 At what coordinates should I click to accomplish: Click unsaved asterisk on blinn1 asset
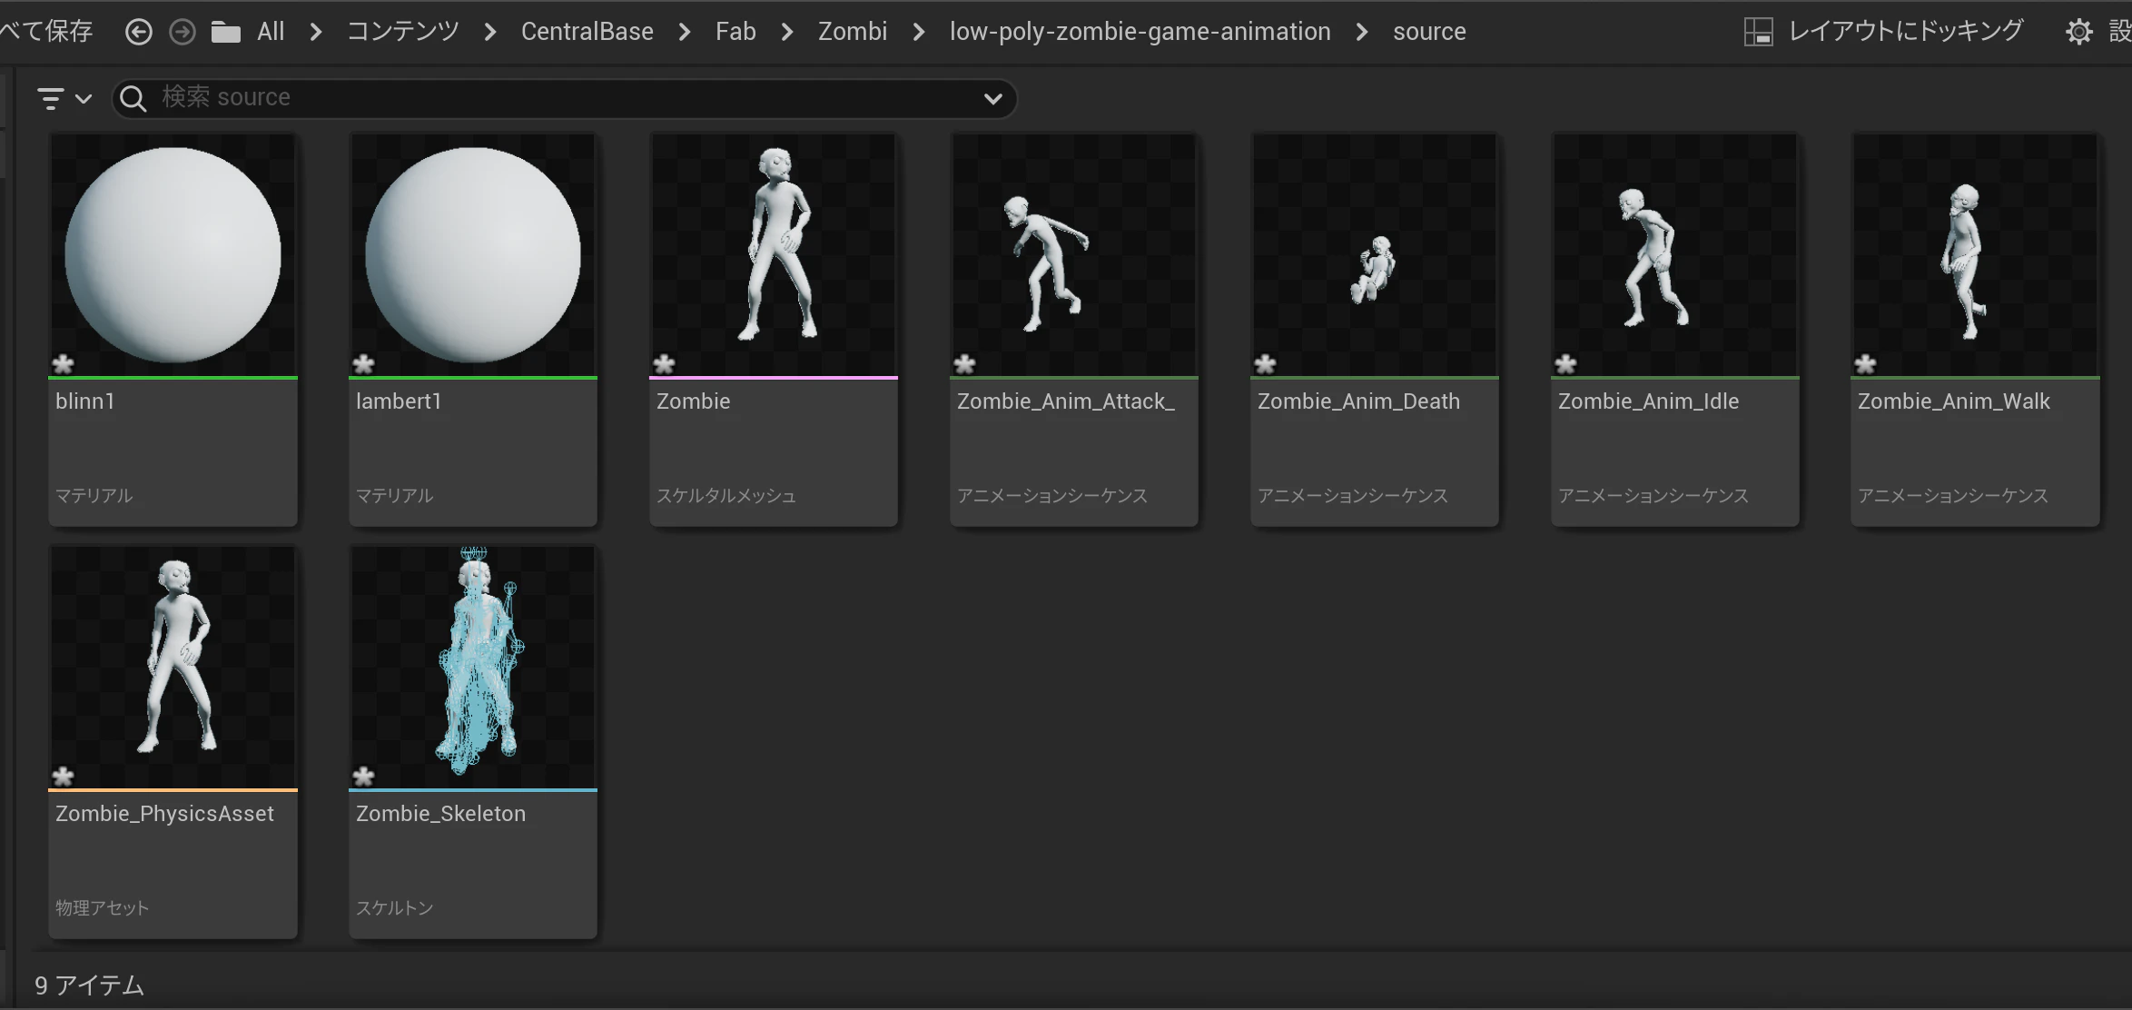(x=63, y=364)
